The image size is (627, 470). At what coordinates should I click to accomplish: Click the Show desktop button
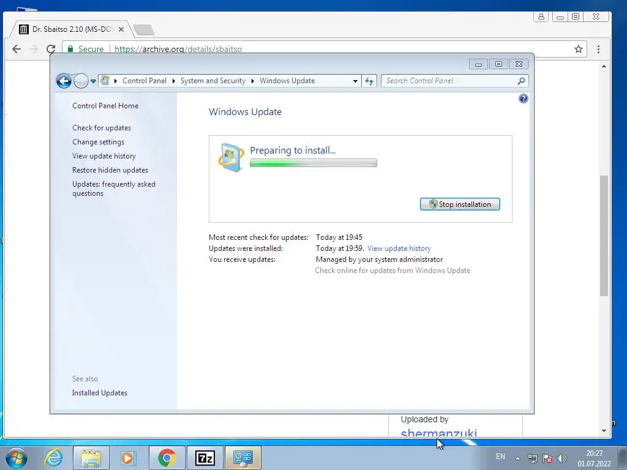point(623,458)
